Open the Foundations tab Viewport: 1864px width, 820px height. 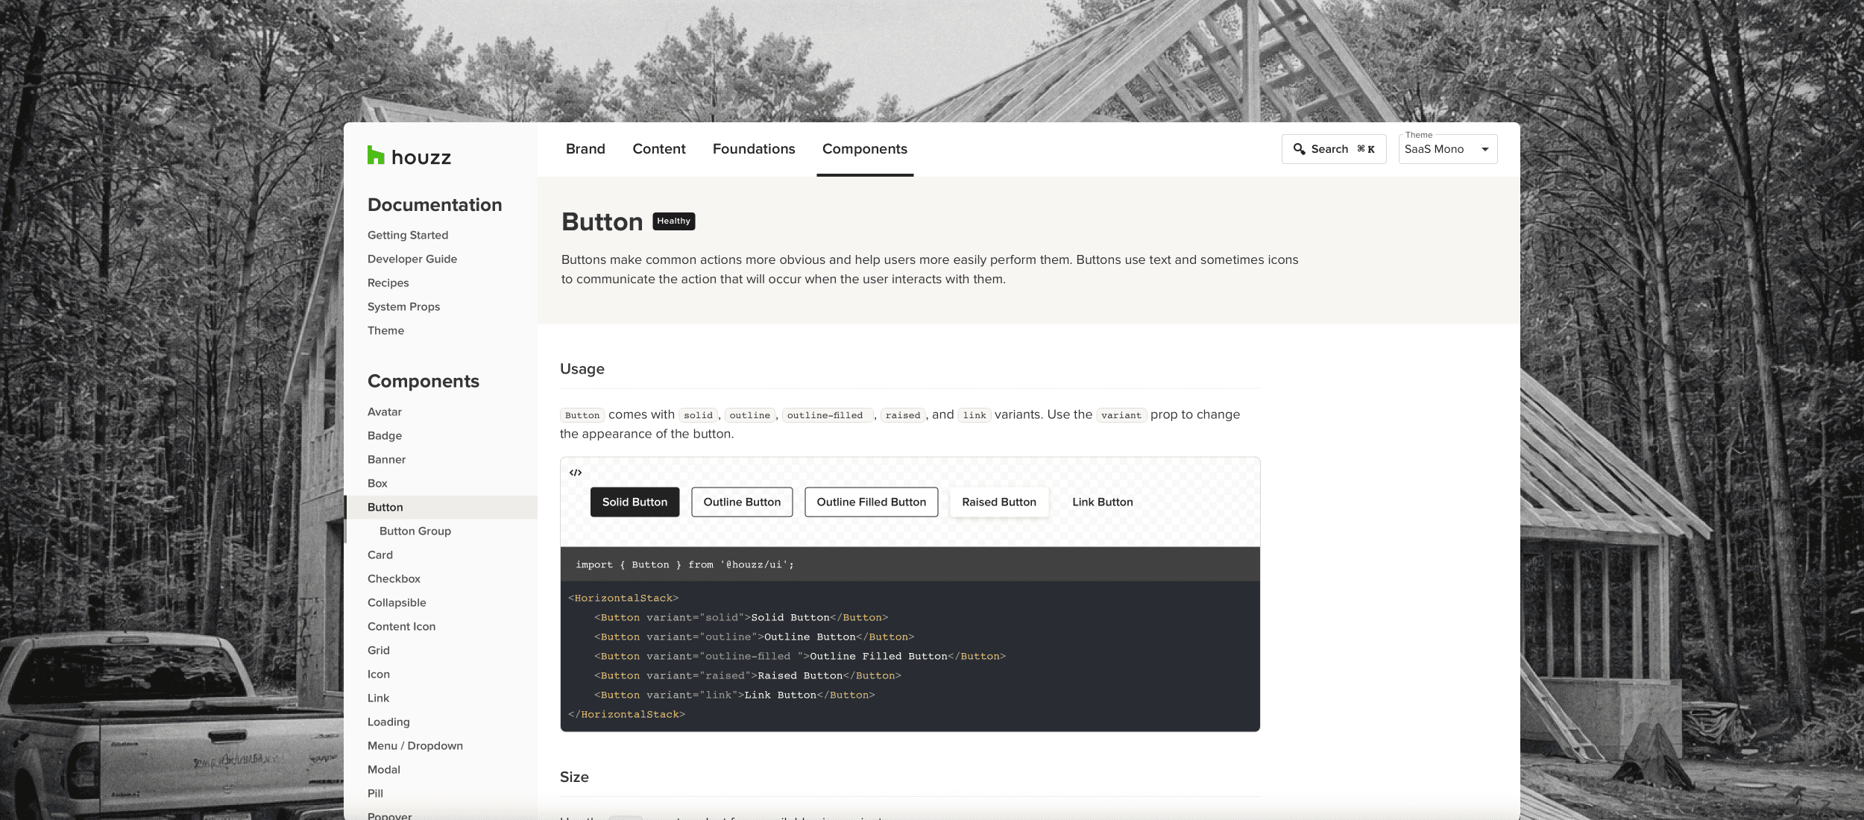(753, 149)
